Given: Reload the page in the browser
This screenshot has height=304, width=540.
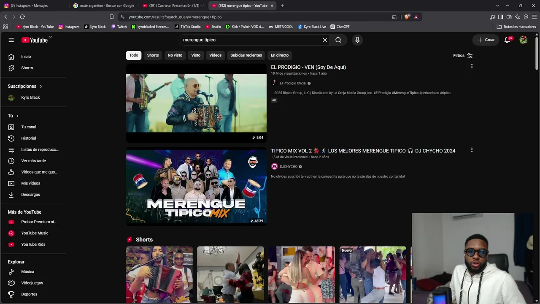Looking at the screenshot, I should click(22, 17).
